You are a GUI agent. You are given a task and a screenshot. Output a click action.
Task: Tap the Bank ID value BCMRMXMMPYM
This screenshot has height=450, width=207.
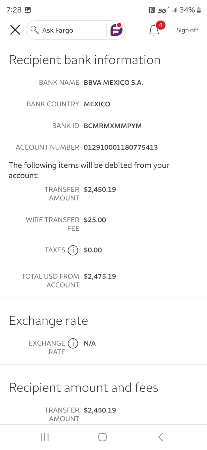click(x=113, y=126)
